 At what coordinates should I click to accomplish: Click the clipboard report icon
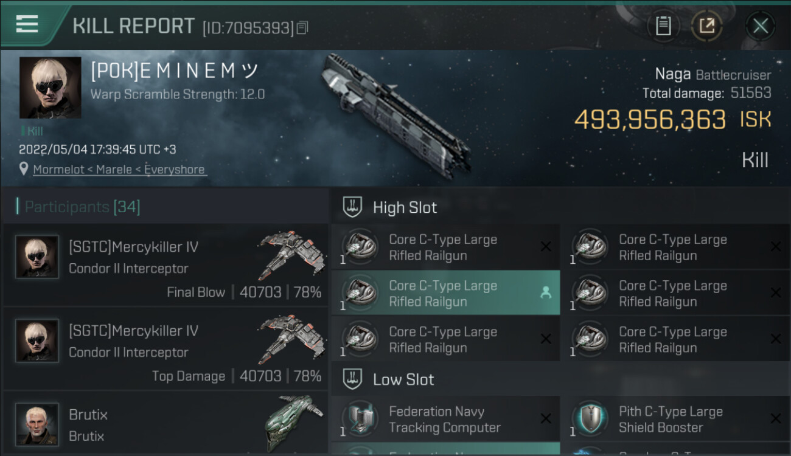[663, 26]
